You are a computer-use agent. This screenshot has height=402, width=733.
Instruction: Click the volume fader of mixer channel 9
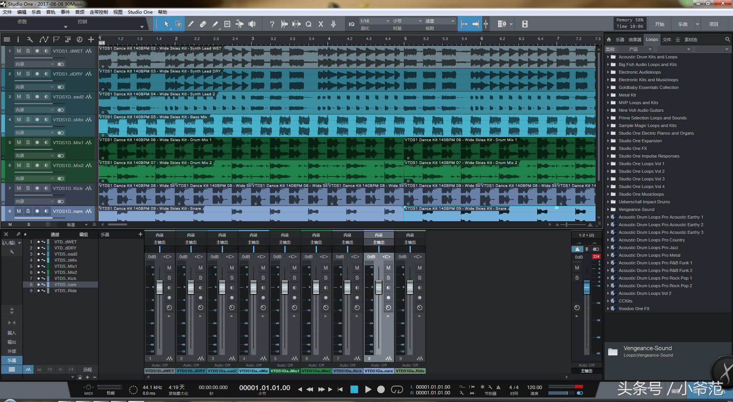[410, 287]
